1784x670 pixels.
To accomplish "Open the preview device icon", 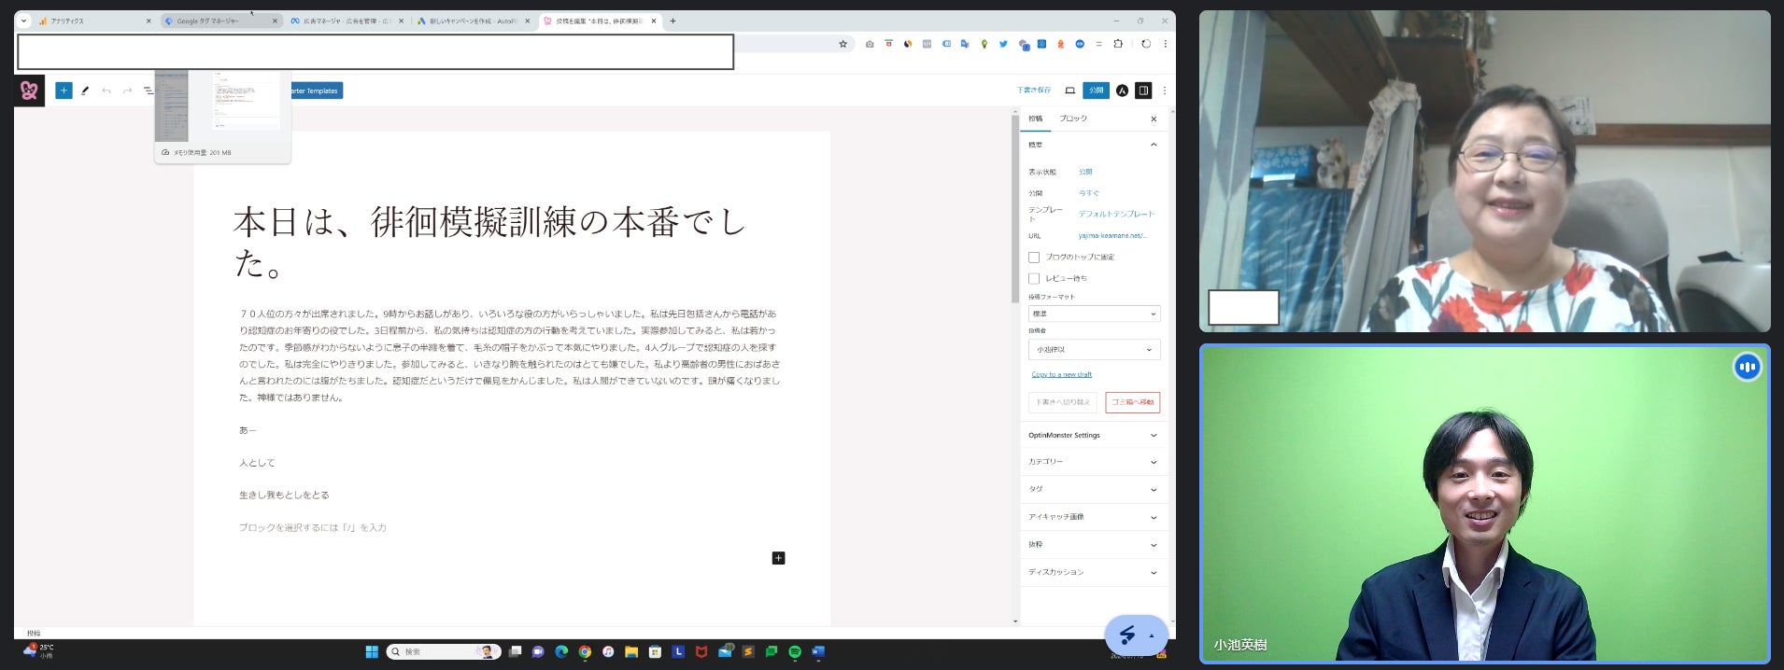I will pos(1069,91).
